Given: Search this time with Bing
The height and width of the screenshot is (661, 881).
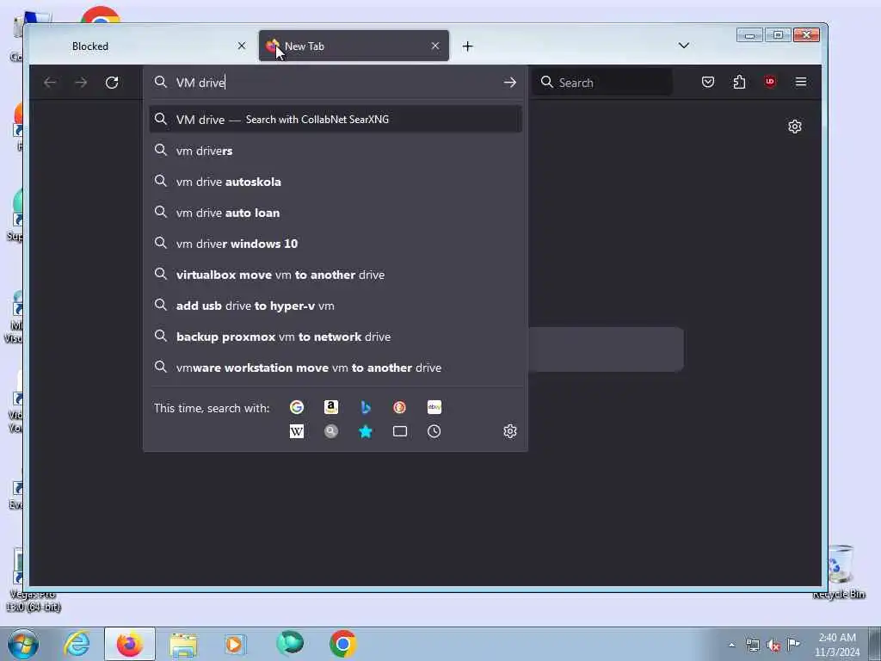Looking at the screenshot, I should pos(365,407).
